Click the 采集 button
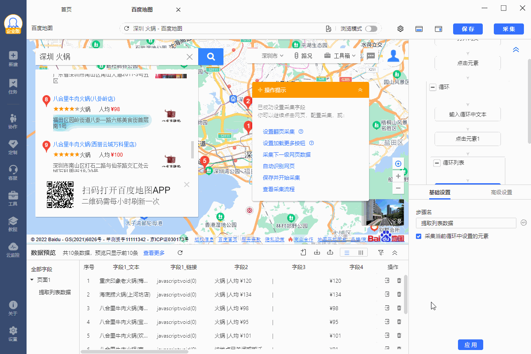Image resolution: width=531 pixels, height=354 pixels. pos(509,29)
